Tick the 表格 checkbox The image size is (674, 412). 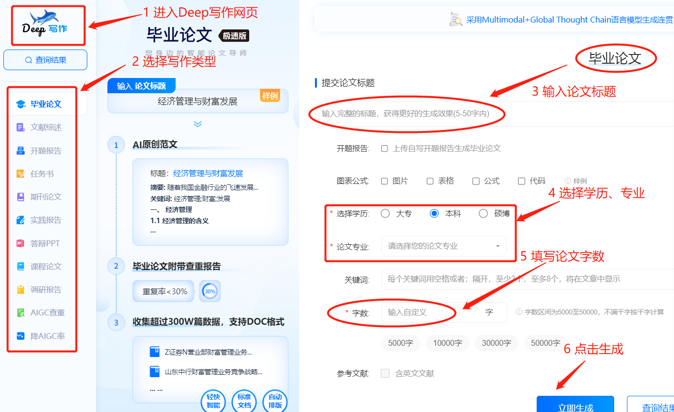click(x=430, y=181)
